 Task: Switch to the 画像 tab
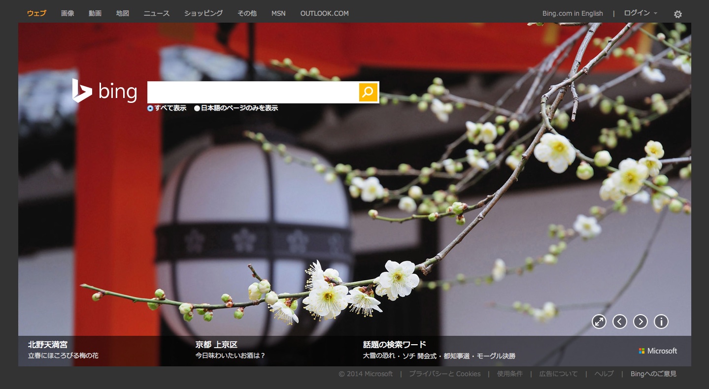[68, 13]
